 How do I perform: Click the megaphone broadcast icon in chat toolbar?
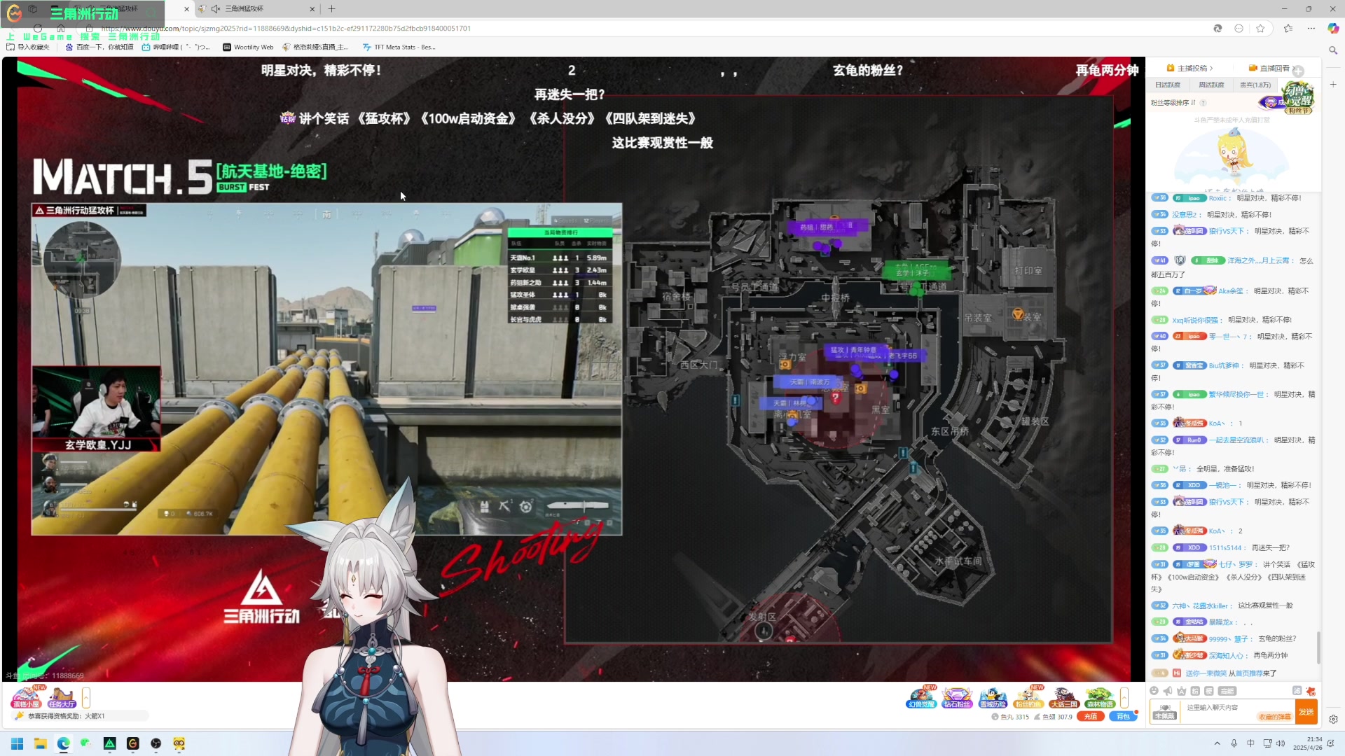tap(1168, 691)
